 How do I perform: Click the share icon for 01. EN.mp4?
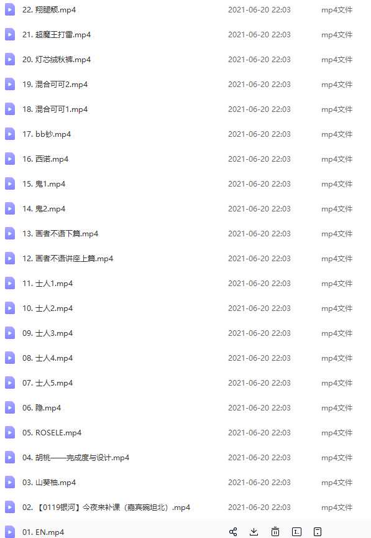[x=233, y=532]
